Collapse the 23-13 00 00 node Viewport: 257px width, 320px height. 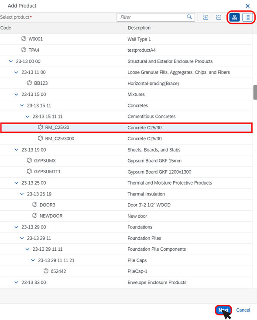tap(11, 61)
